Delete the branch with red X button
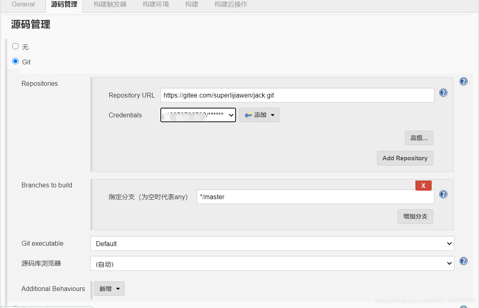This screenshot has width=479, height=308. (424, 185)
